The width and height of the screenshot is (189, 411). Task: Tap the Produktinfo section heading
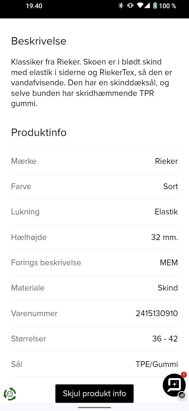tap(39, 132)
